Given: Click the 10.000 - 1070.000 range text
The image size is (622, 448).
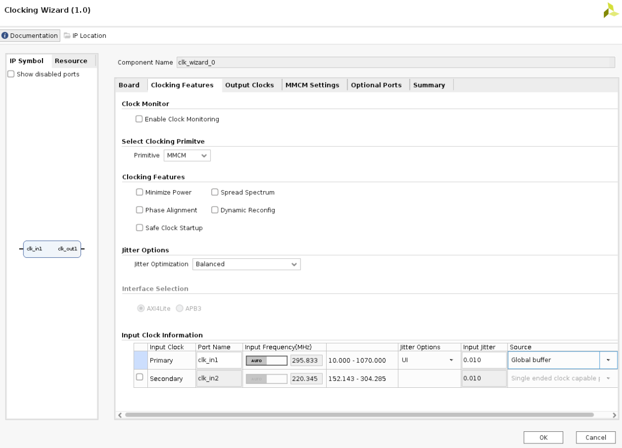Looking at the screenshot, I should pyautogui.click(x=358, y=361).
